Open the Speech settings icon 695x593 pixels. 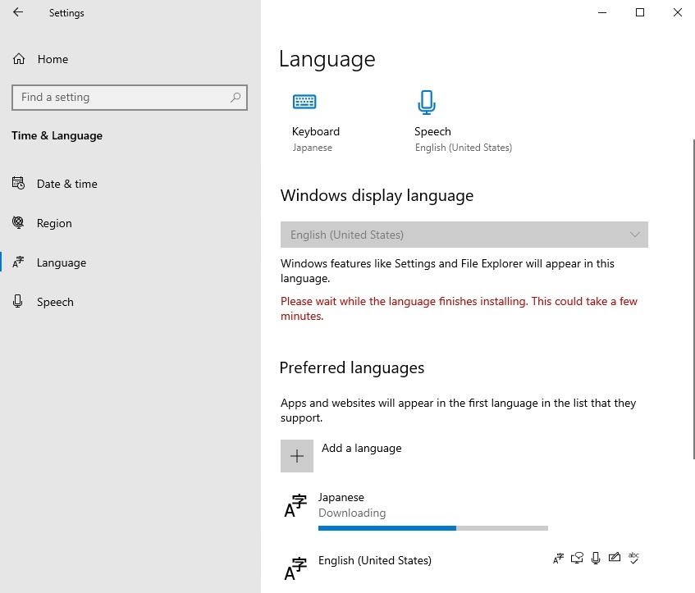point(427,103)
